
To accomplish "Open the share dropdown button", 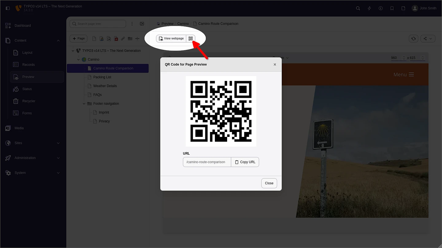I will point(428,39).
